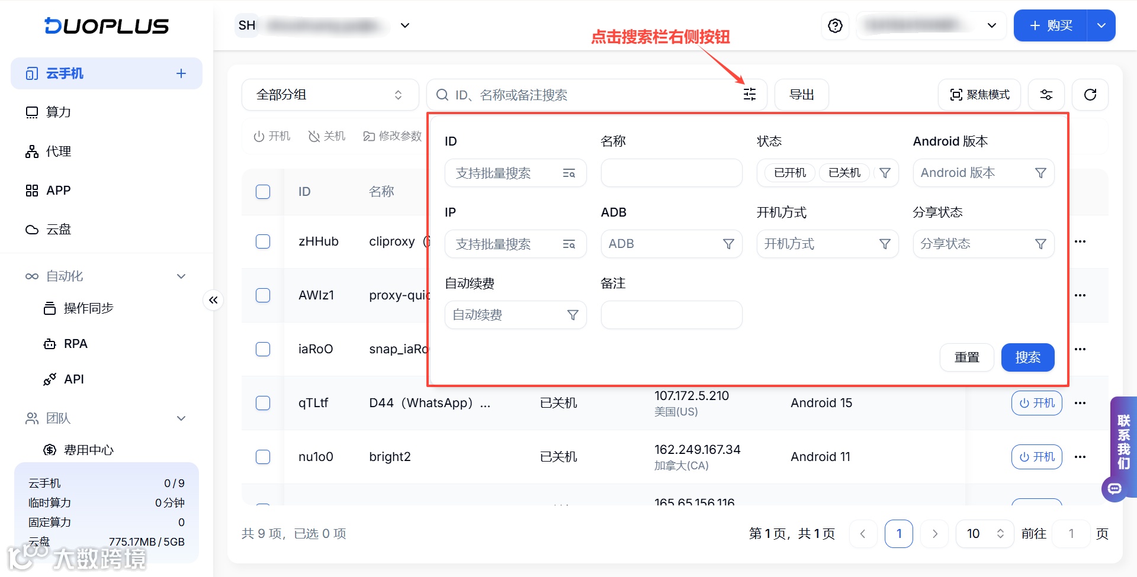1137x577 pixels.
Task: Check the AWIz1 row checkbox
Action: point(263,295)
